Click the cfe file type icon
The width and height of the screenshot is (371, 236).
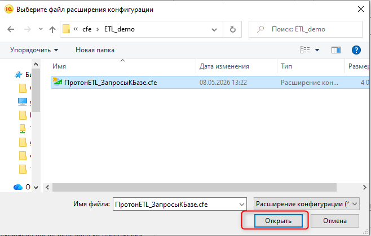point(58,82)
